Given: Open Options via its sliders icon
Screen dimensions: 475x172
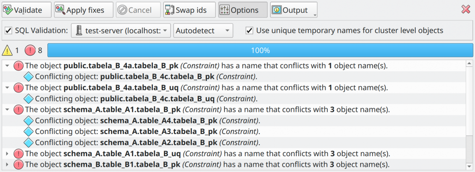Looking at the screenshot, I should click(x=224, y=10).
